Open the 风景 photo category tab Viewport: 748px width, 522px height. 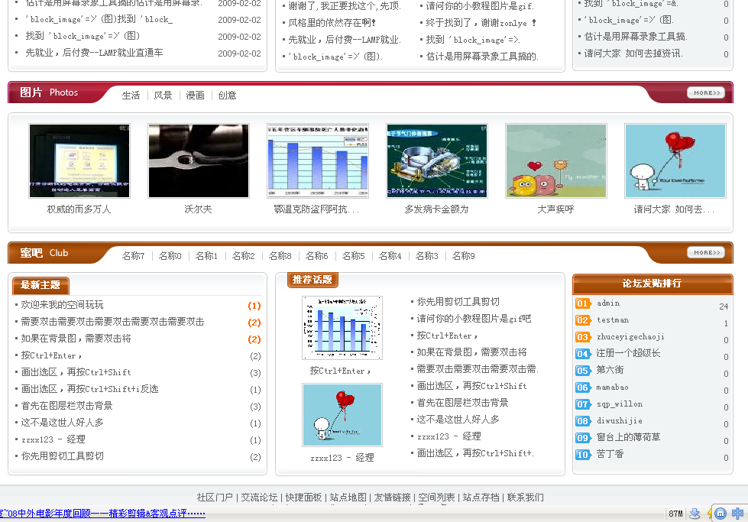[x=163, y=96]
